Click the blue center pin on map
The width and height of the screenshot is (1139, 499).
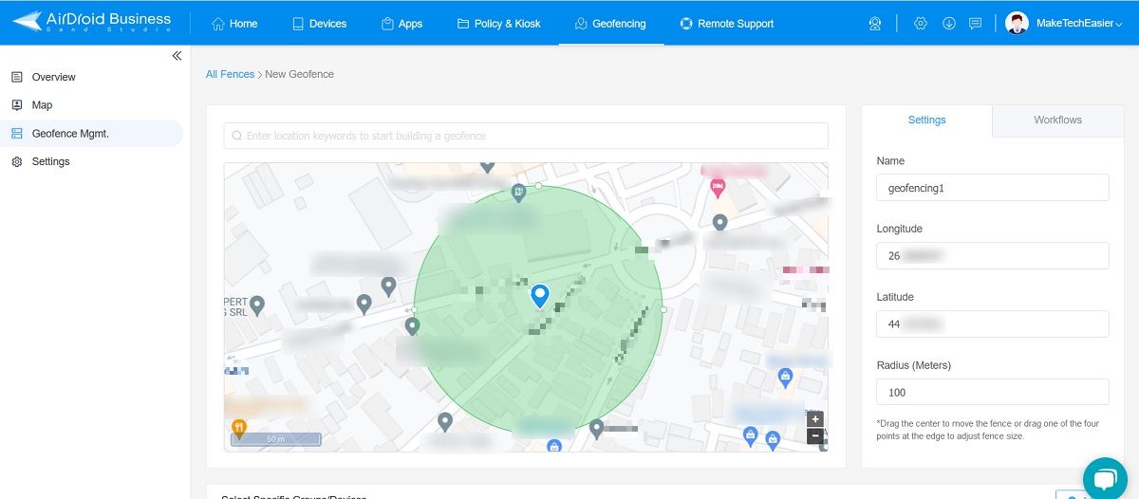540,297
